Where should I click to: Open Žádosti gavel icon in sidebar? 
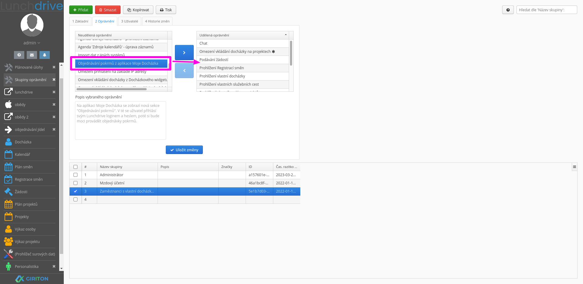[x=9, y=192]
